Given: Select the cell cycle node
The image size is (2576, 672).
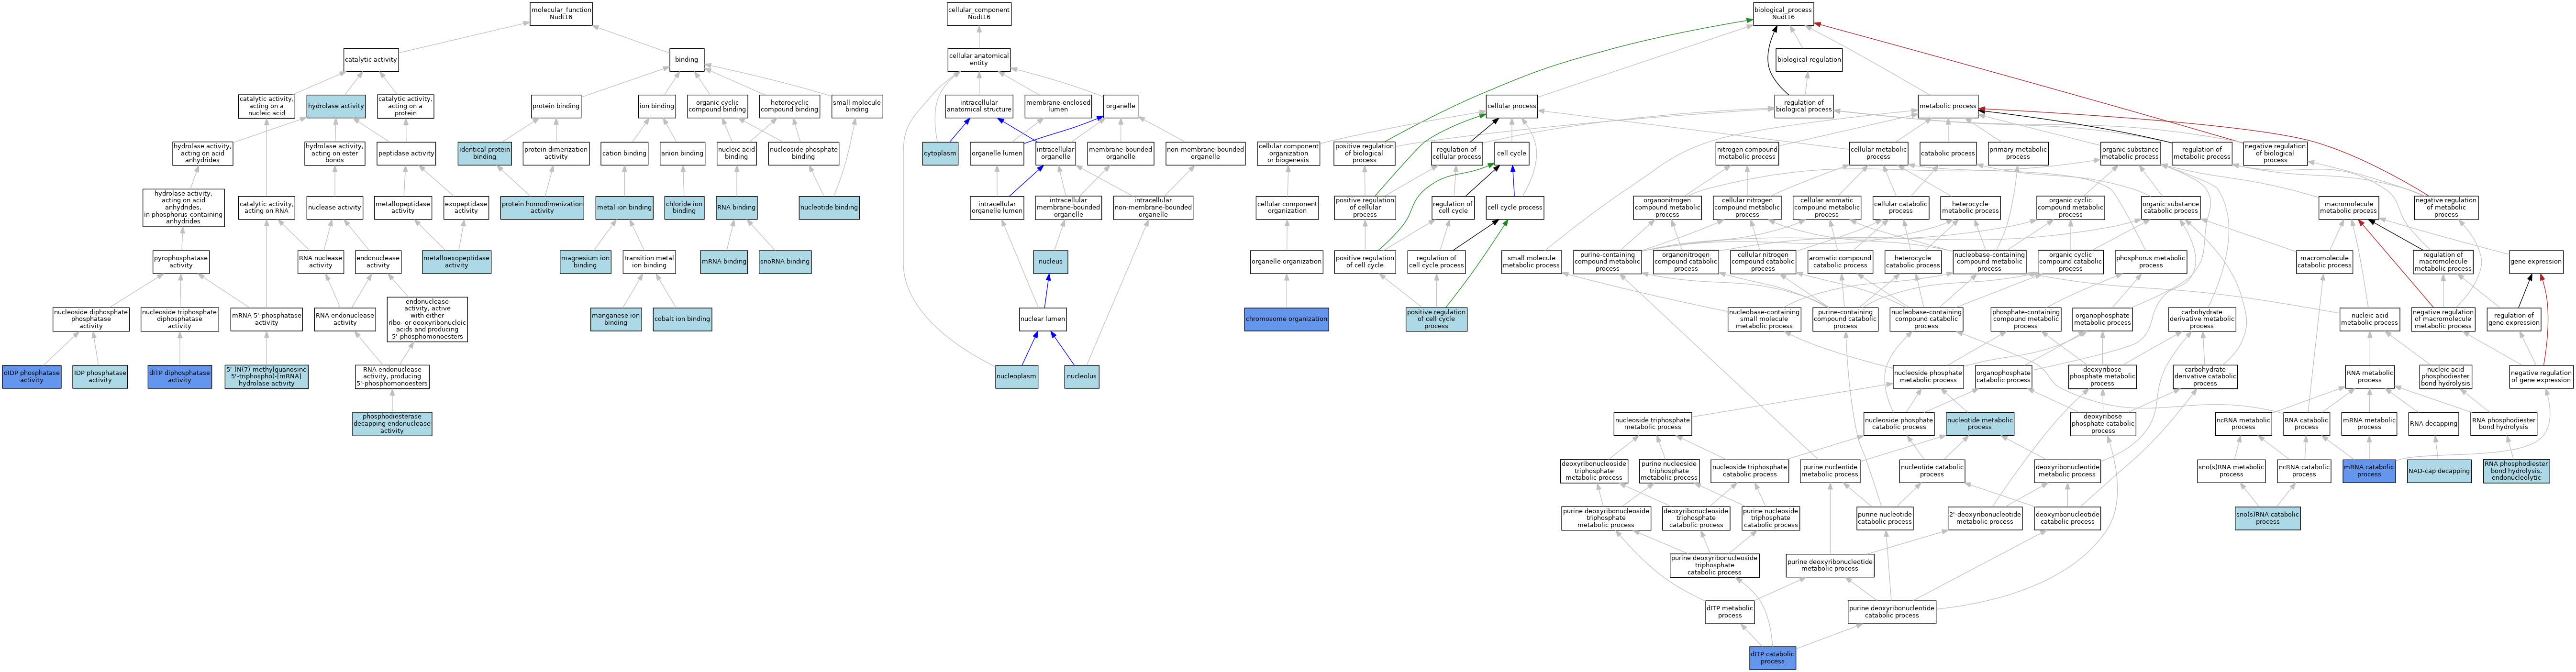Looking at the screenshot, I should coord(1511,153).
